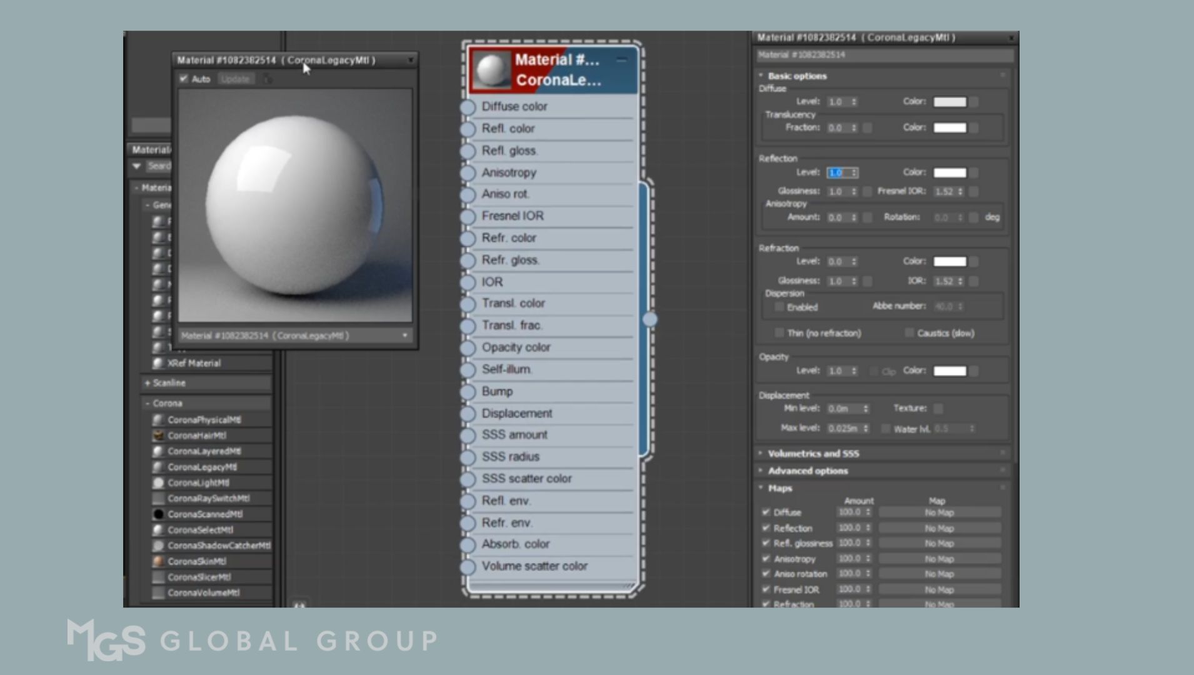This screenshot has height=675, width=1194.
Task: Enable the Dispersion Enabled checkbox
Action: pos(779,307)
